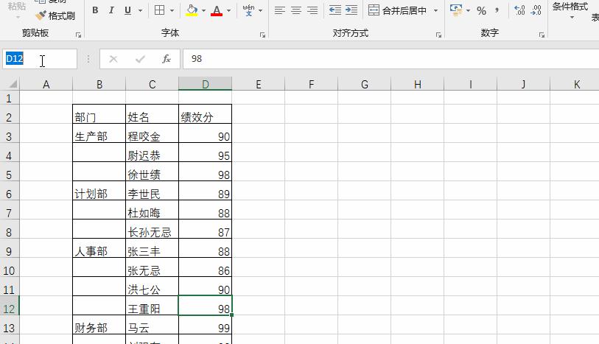Select column G header

tap(365, 84)
